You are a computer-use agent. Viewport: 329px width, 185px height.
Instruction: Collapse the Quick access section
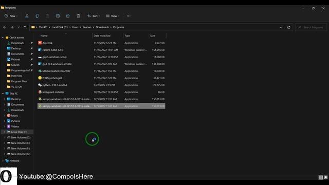(x=3, y=38)
